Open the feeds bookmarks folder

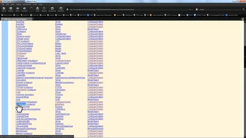66,15
